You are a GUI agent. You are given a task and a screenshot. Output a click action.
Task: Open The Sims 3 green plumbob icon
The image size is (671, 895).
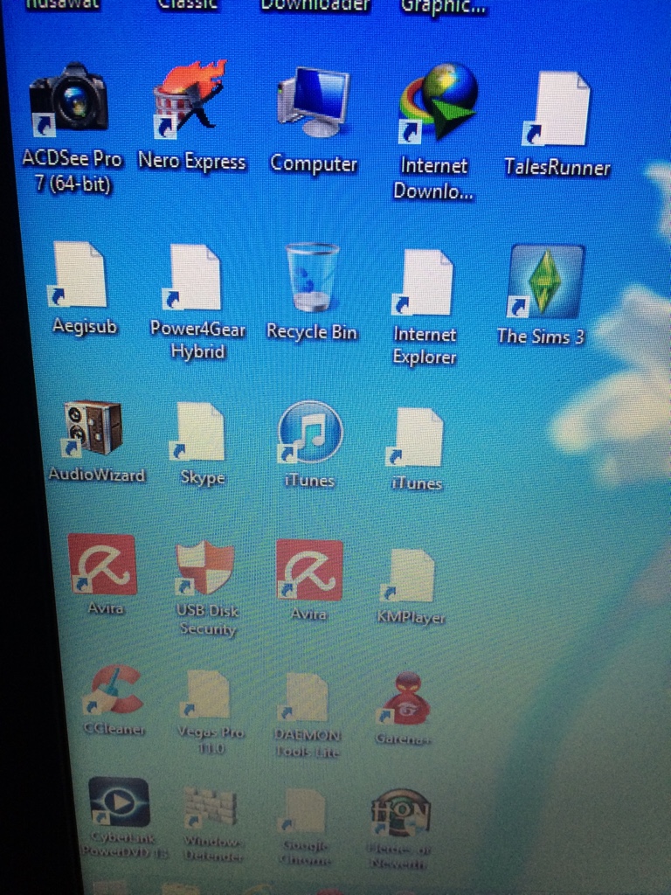point(545,281)
